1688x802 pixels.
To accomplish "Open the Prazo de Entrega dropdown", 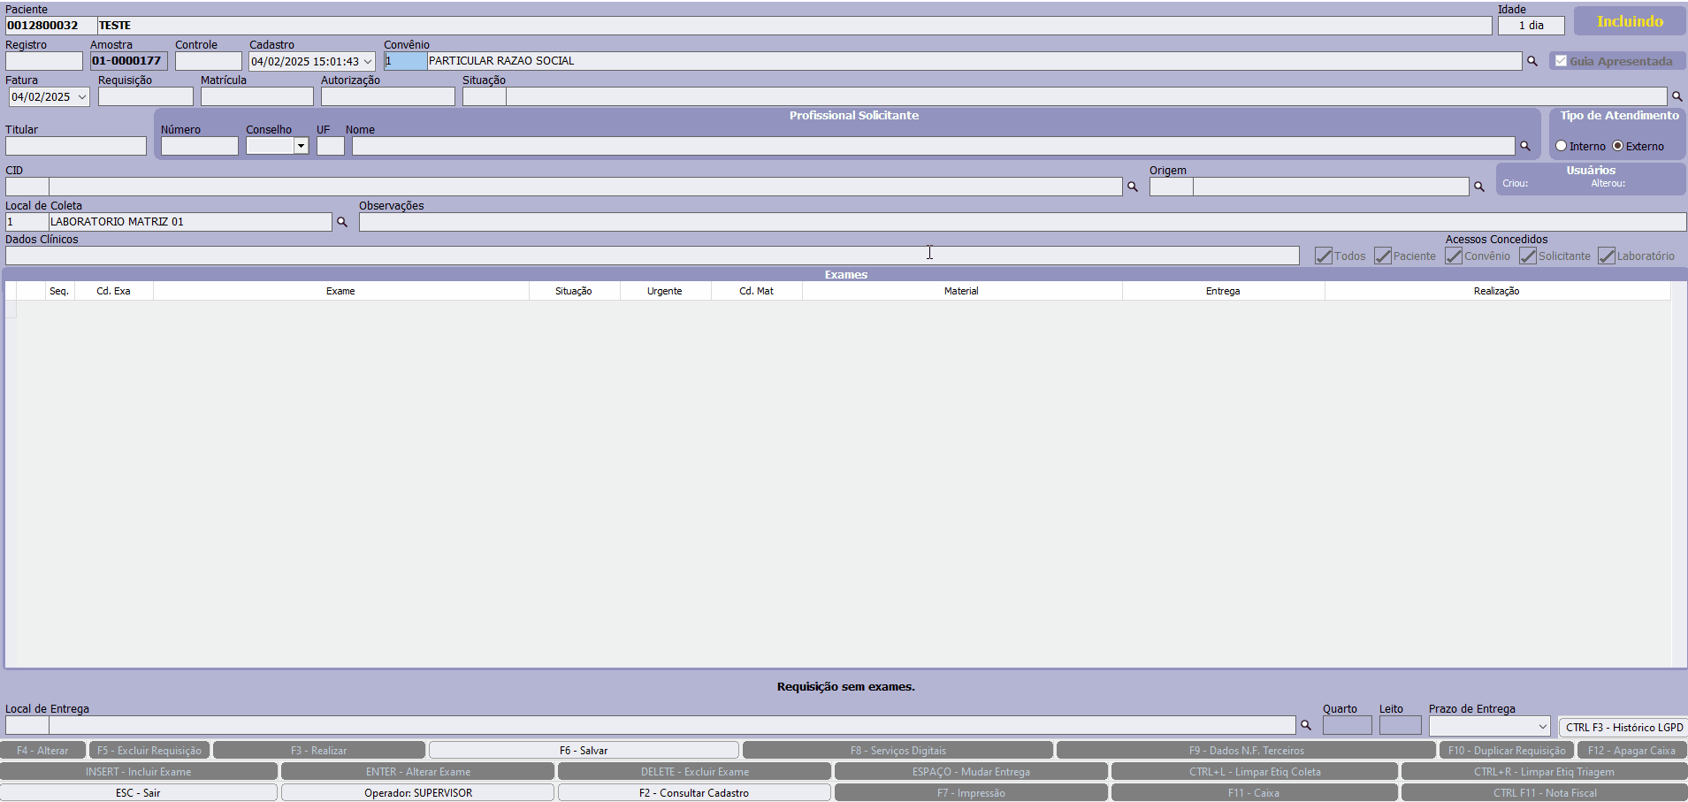I will (1542, 726).
